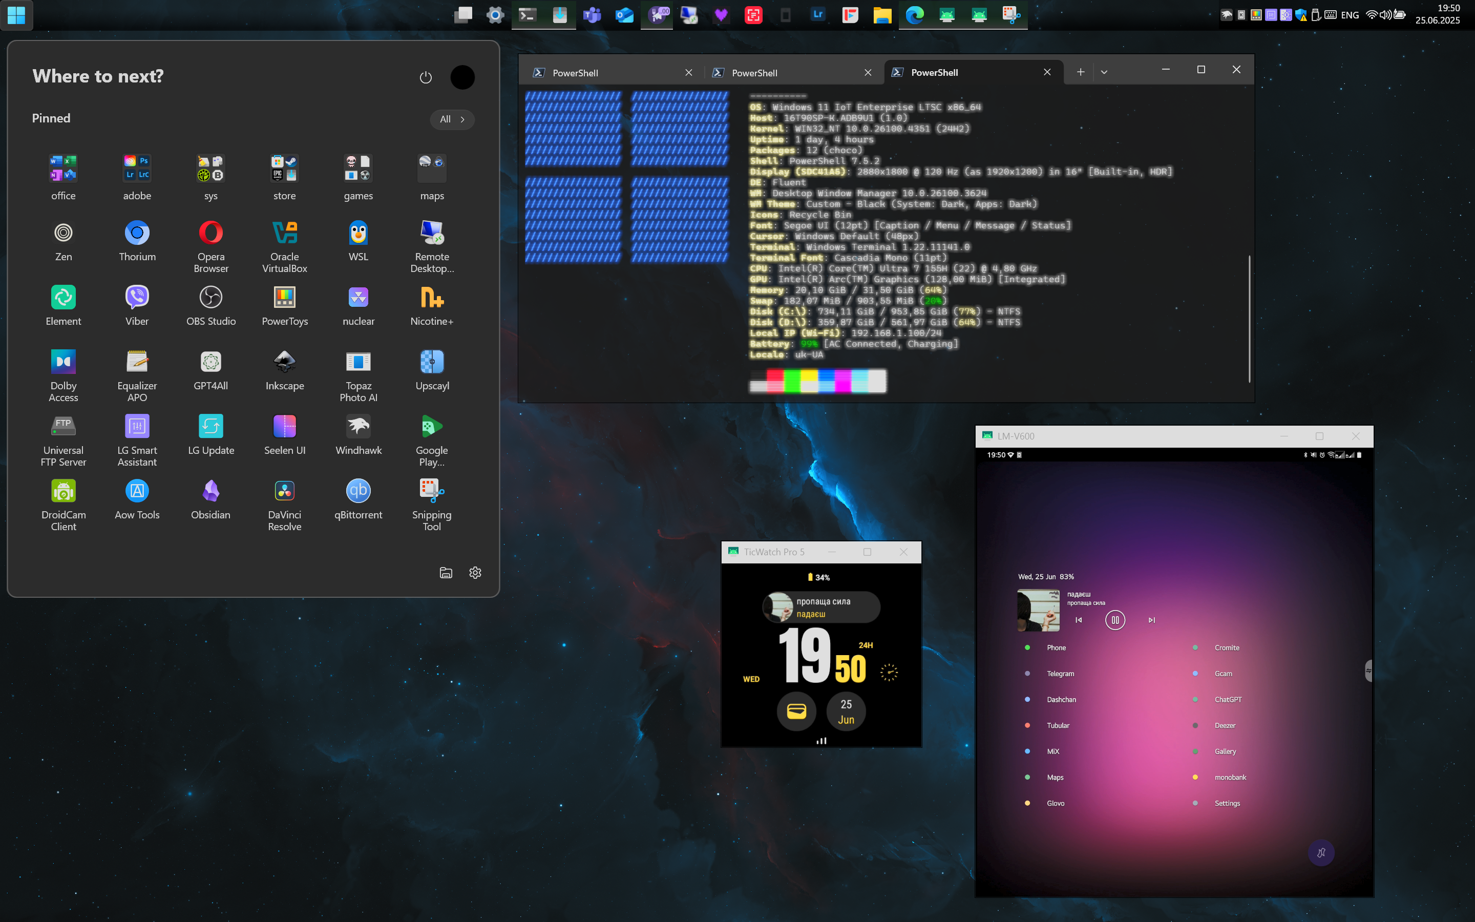
Task: Expand All pinned apps list
Action: pyautogui.click(x=452, y=119)
